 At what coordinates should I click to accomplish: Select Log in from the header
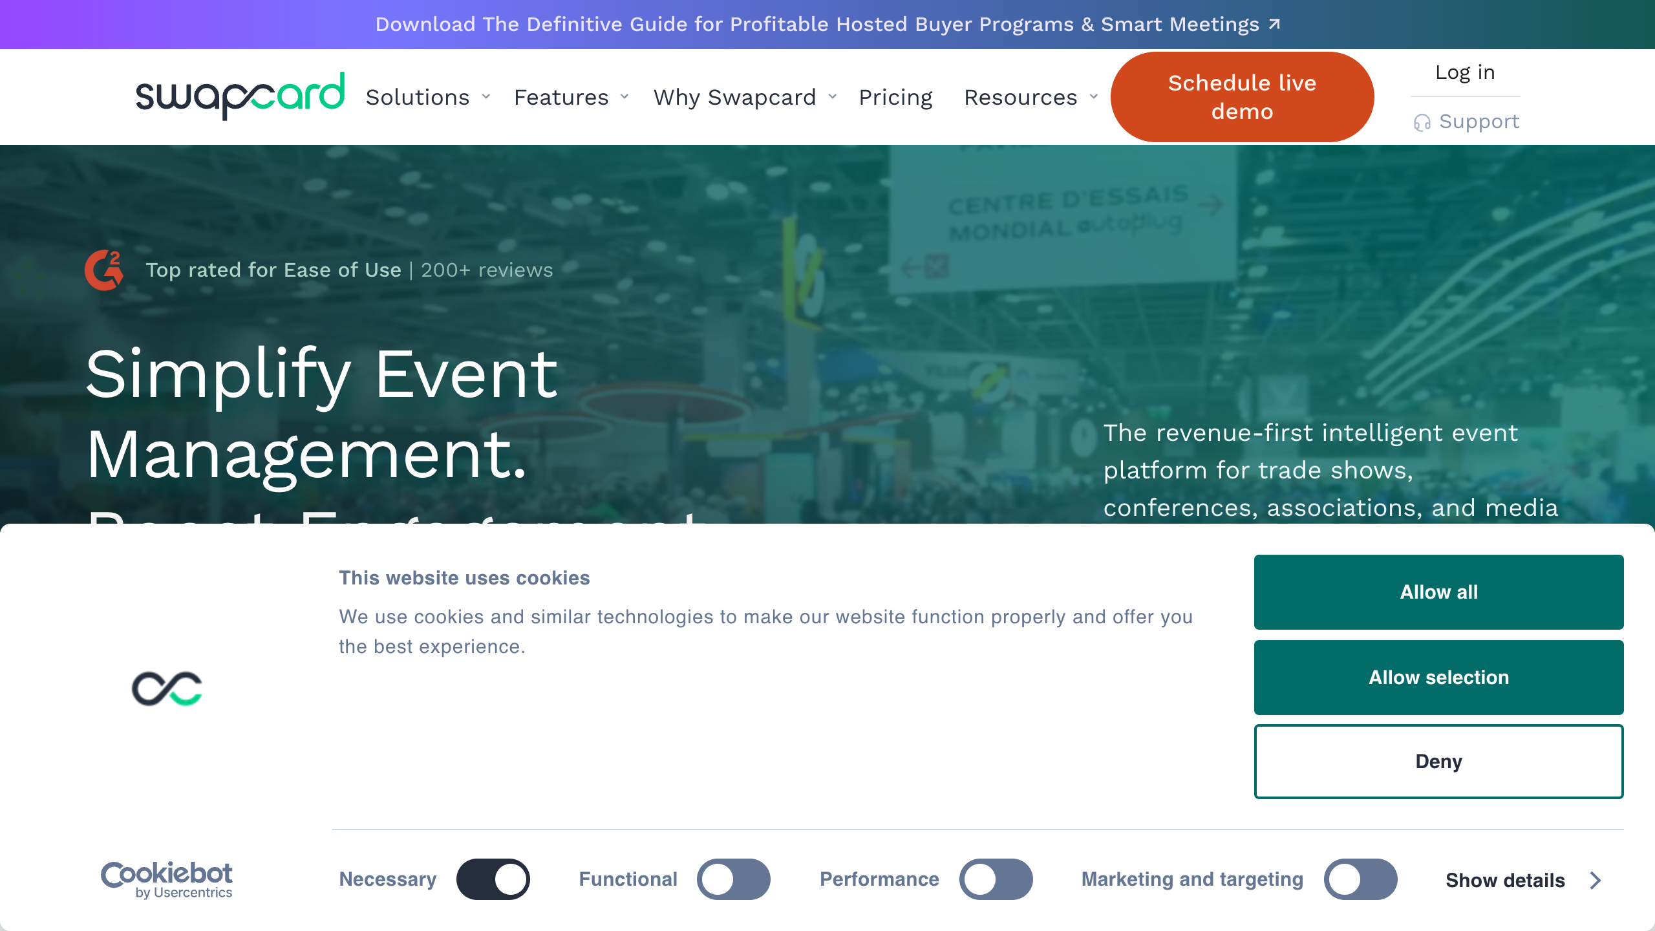point(1464,72)
